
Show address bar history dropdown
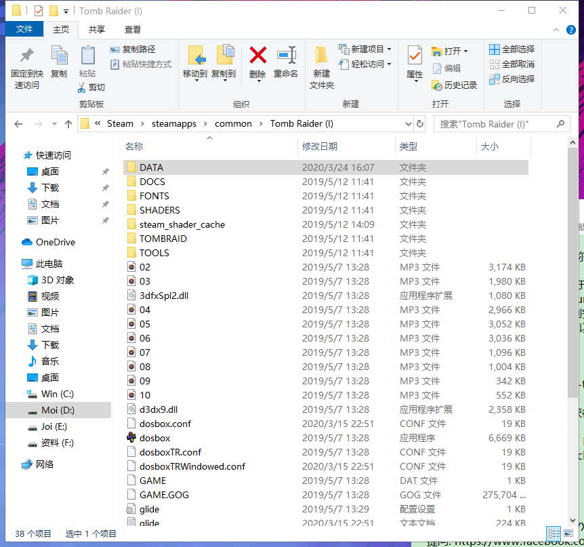[409, 124]
